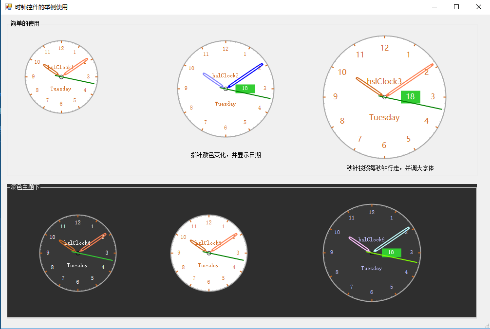This screenshot has height=329, width=490.
Task: Click the 简单的使用 group box title
Action: pos(25,23)
